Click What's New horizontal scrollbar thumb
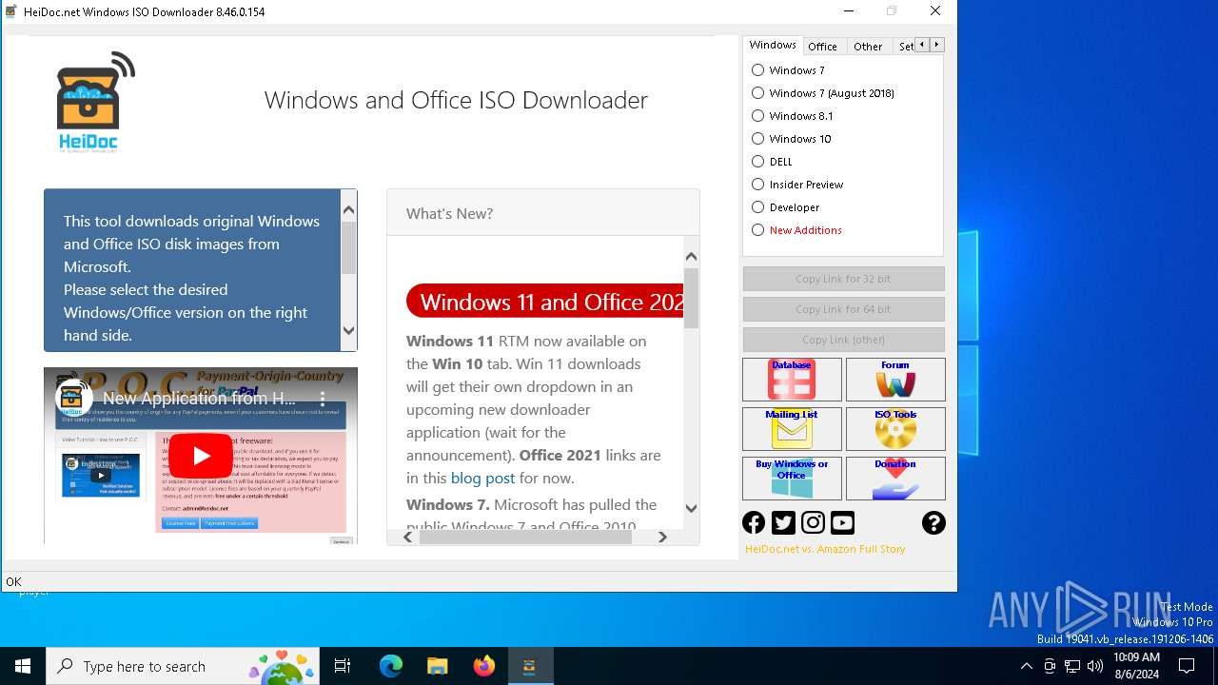This screenshot has width=1218, height=685. [525, 537]
